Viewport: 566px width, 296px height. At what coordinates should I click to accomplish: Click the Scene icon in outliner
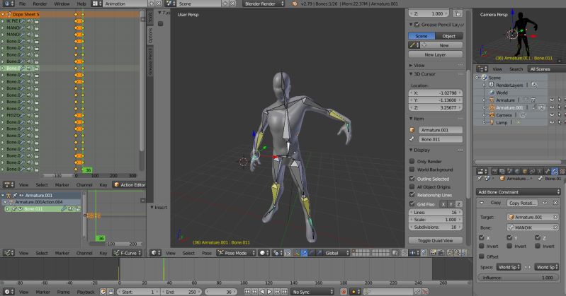click(485, 78)
